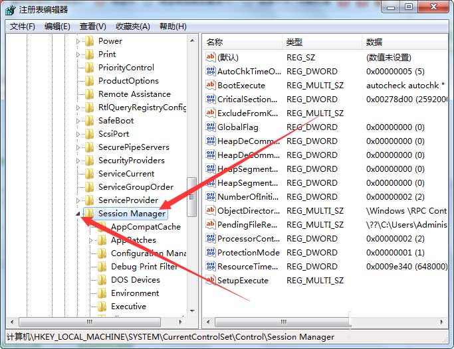Collapse the Session Manager key
The image size is (454, 349).
78,214
